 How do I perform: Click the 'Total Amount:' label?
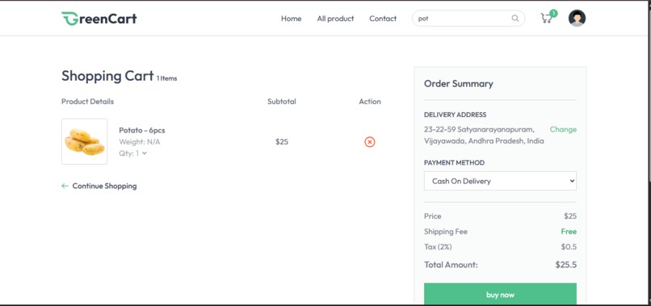451,265
